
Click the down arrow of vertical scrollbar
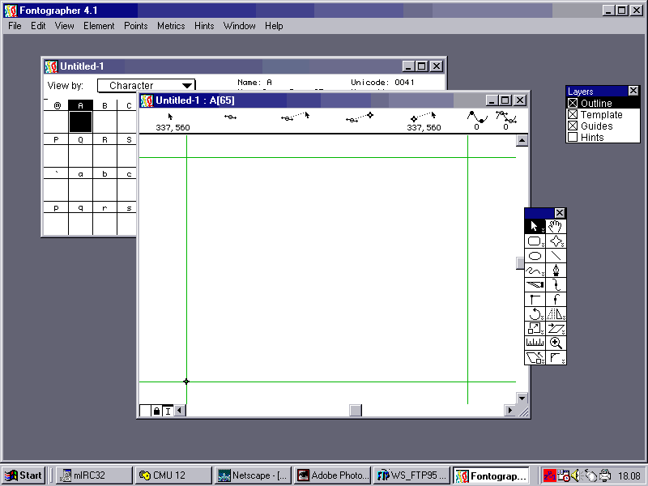tap(522, 399)
